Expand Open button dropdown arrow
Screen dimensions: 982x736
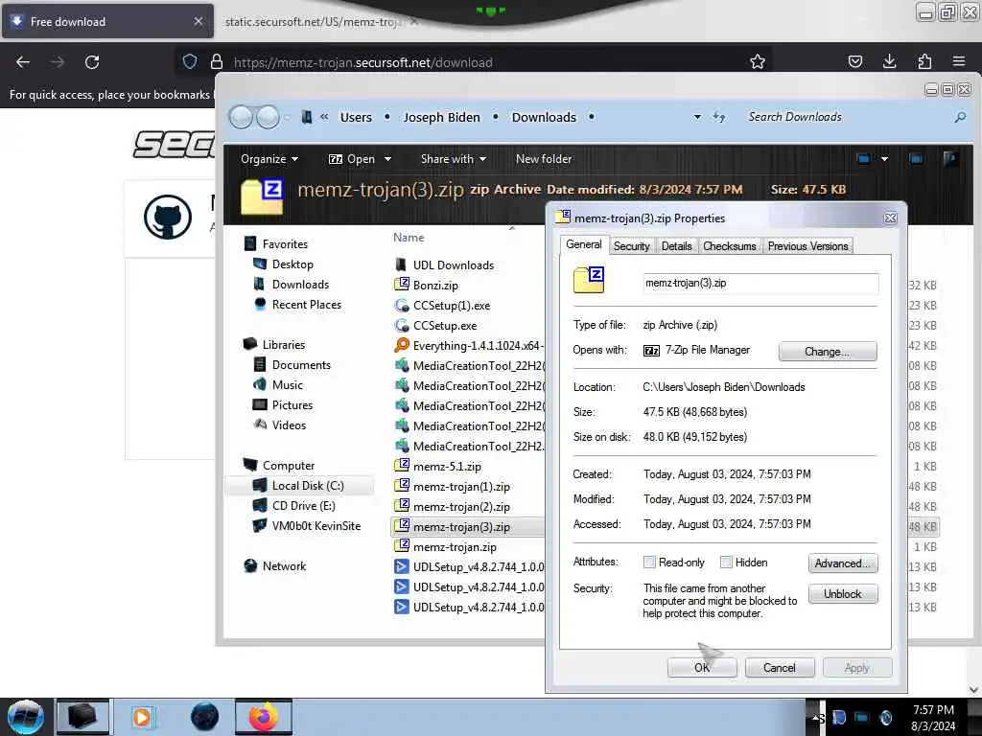pos(387,159)
